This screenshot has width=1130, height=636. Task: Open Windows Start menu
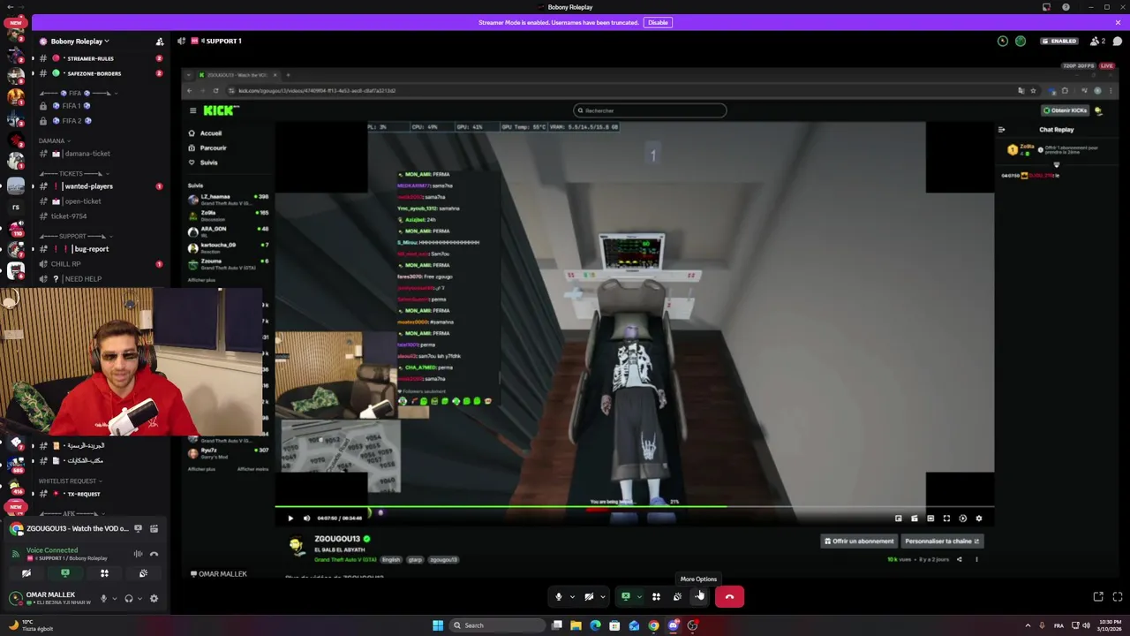tap(437, 625)
